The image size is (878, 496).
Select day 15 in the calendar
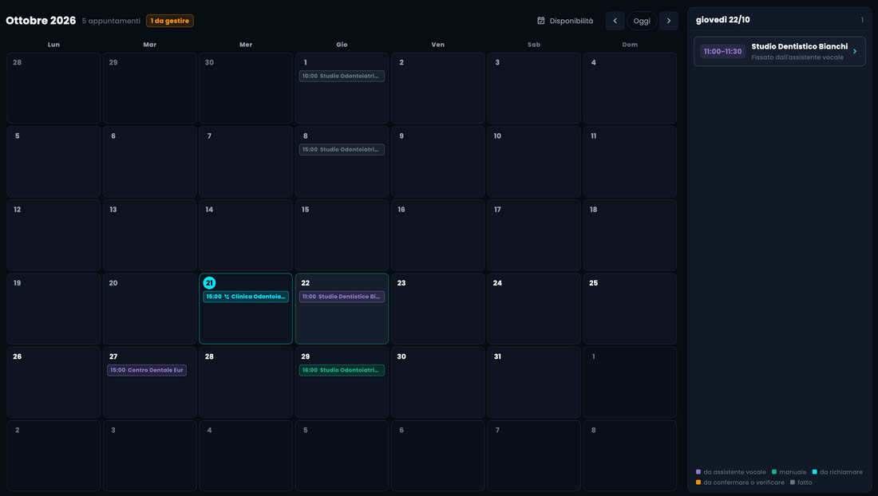pos(342,235)
